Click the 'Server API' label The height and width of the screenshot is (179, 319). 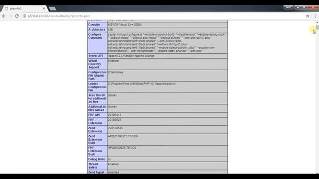click(96, 56)
